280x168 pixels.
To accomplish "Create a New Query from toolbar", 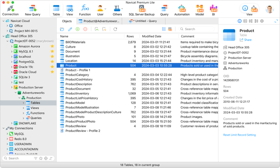I will click(x=32, y=10).
